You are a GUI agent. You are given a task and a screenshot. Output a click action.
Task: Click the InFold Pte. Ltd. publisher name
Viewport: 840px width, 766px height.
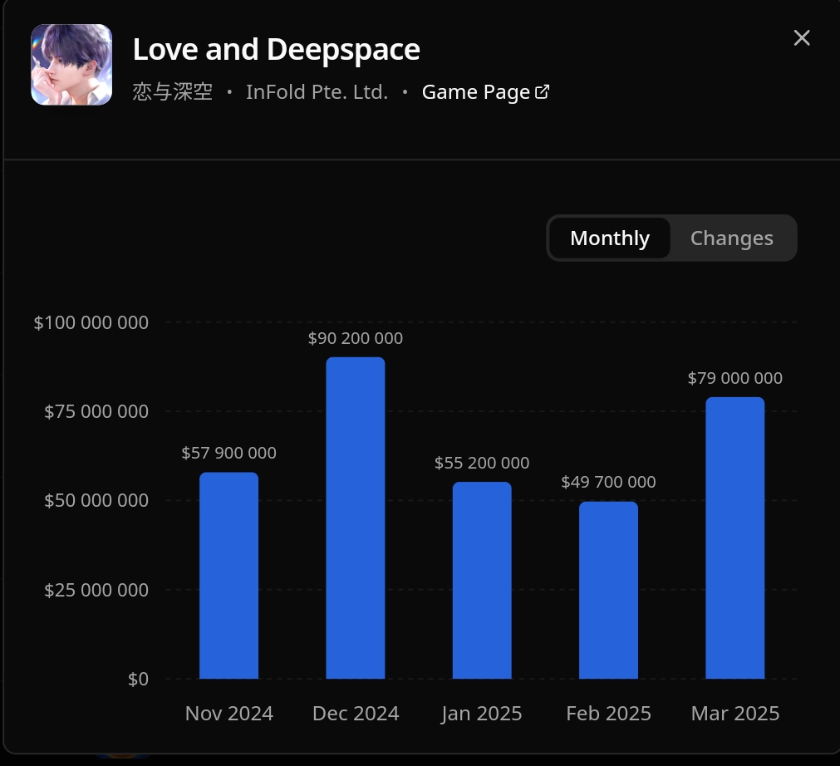point(317,92)
